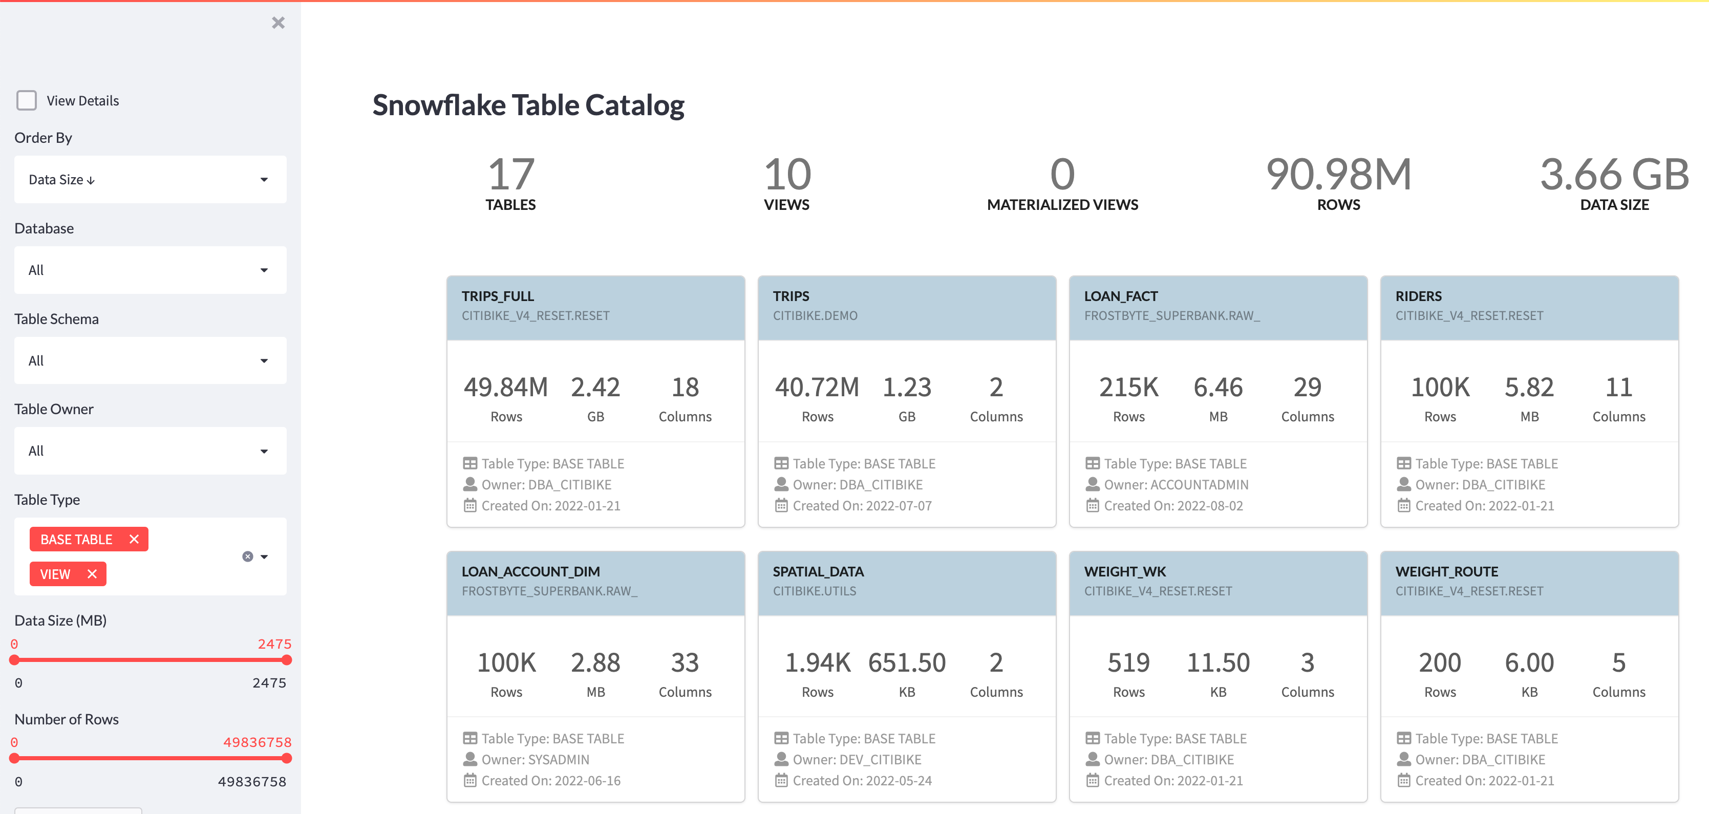Click calendar icon on SPATIAL_DATA card
This screenshot has height=814, width=1709.
pos(781,780)
